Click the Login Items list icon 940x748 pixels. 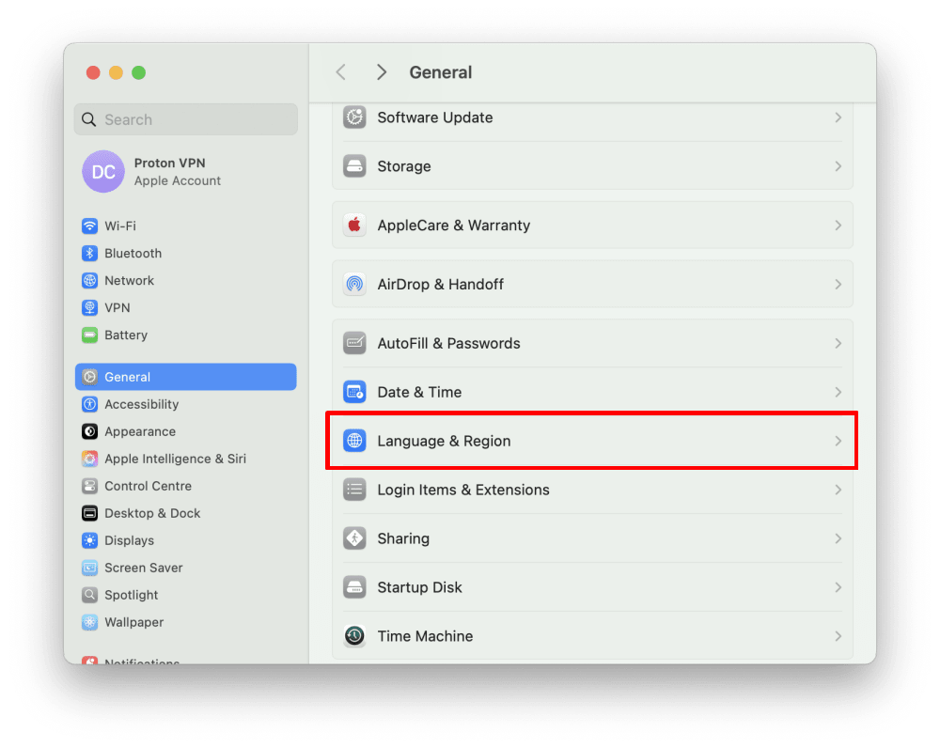tap(355, 490)
